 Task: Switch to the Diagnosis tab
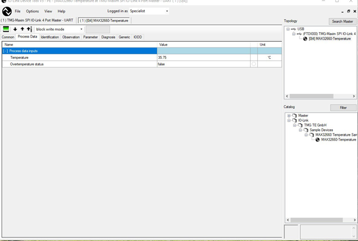108,37
